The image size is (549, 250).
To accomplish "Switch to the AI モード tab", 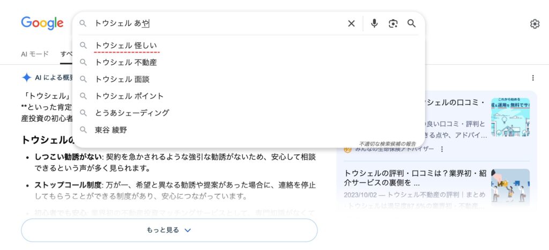I will tap(35, 54).
